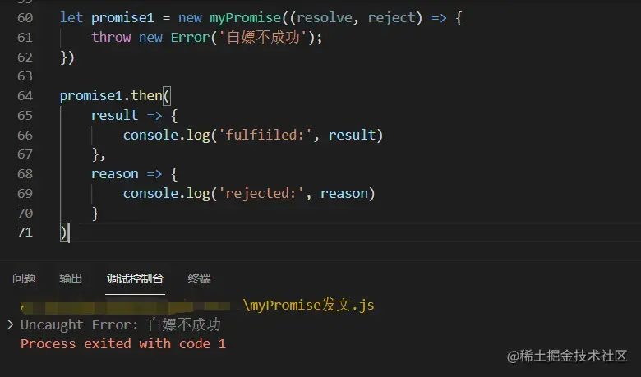Click the 'rejected:' string literal

pos(261,194)
